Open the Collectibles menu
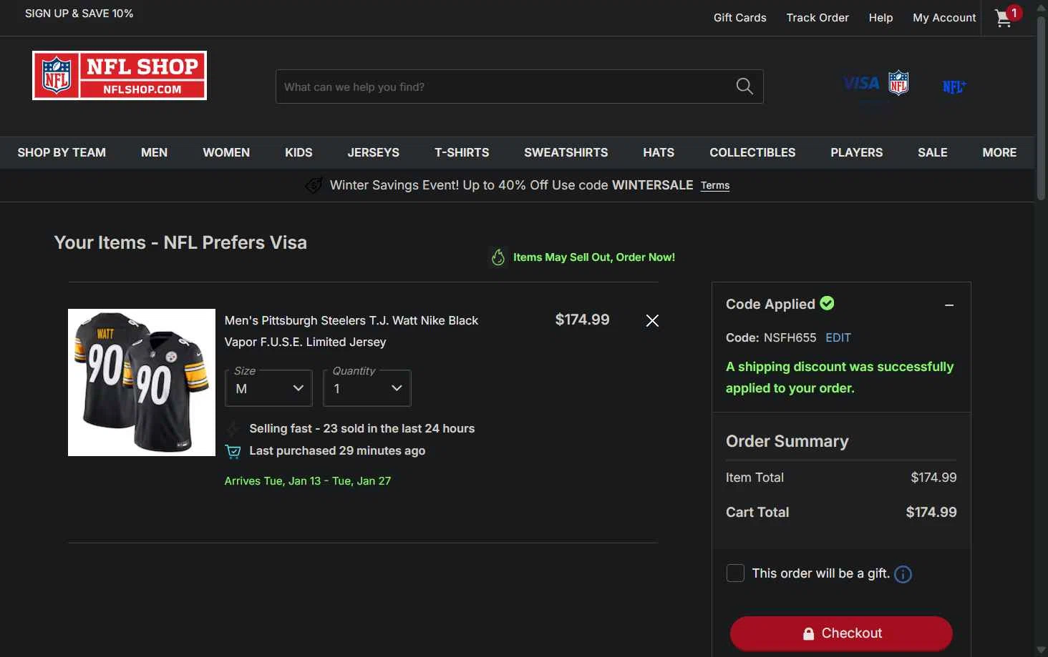This screenshot has width=1048, height=657. [x=752, y=152]
